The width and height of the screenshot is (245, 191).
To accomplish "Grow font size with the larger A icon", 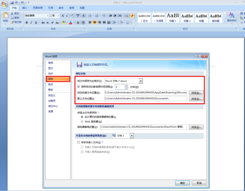I will pos(62,15).
